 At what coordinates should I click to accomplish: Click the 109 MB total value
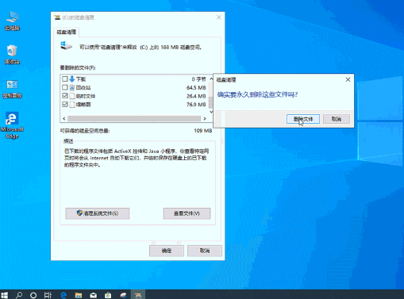(x=203, y=131)
